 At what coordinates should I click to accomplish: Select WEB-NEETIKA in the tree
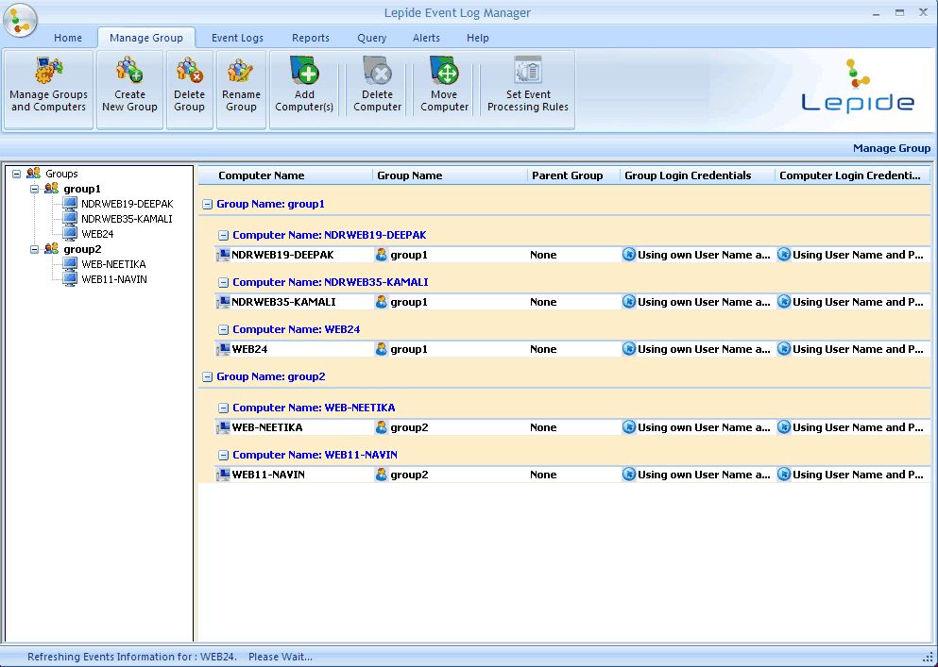113,263
